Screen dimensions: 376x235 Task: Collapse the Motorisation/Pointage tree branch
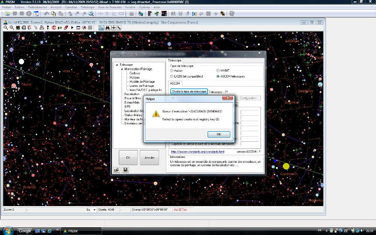pos(122,69)
